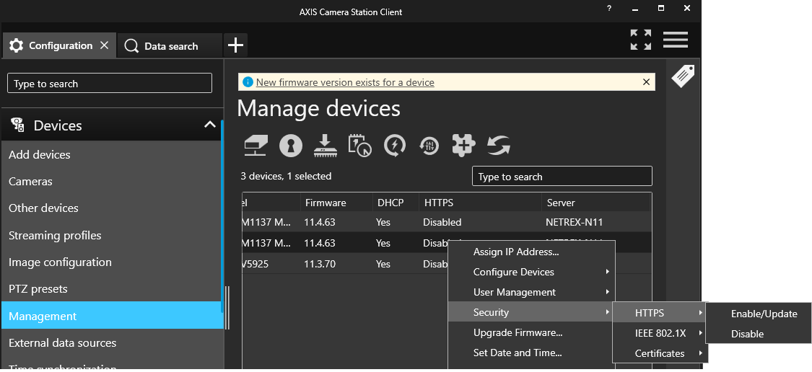Open the hamburger main menu
812x372 pixels.
pyautogui.click(x=676, y=40)
